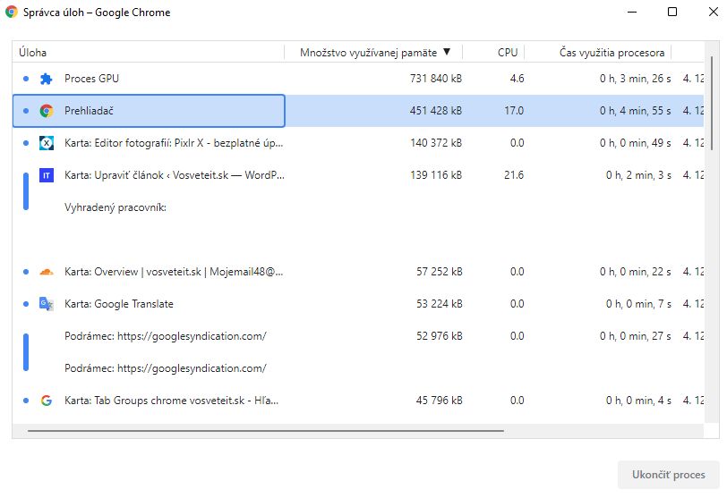Image resolution: width=727 pixels, height=498 pixels.
Task: Click memory value 731 840 kB
Action: [x=436, y=79]
